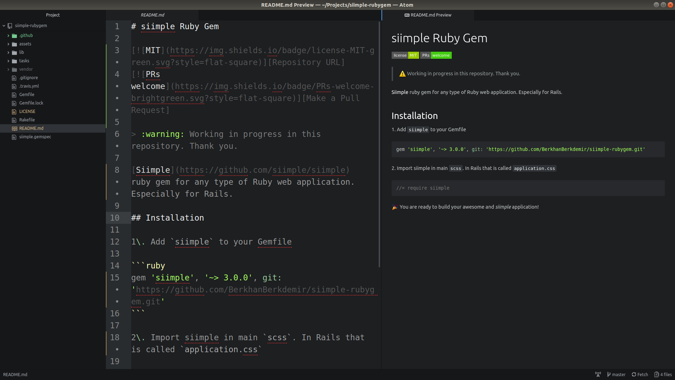The width and height of the screenshot is (675, 380).
Task: Open the 4 files git changes panel
Action: (663, 374)
